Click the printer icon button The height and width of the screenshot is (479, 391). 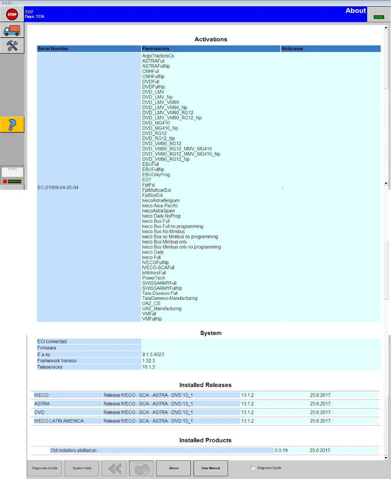[x=141, y=468]
